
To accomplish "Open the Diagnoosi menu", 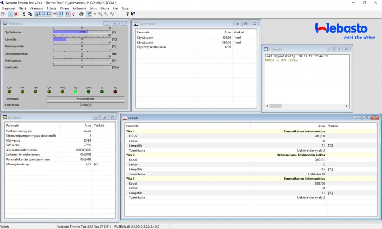I will click(8, 8).
